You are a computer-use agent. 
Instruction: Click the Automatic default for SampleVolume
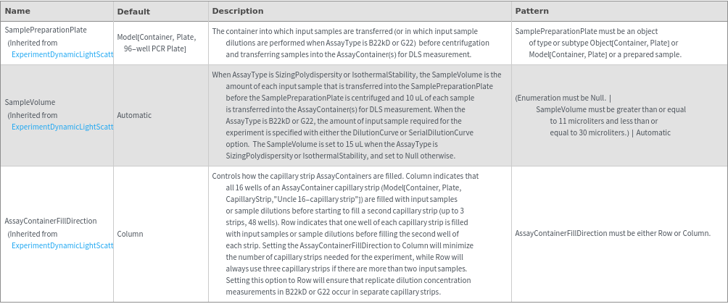click(x=134, y=115)
